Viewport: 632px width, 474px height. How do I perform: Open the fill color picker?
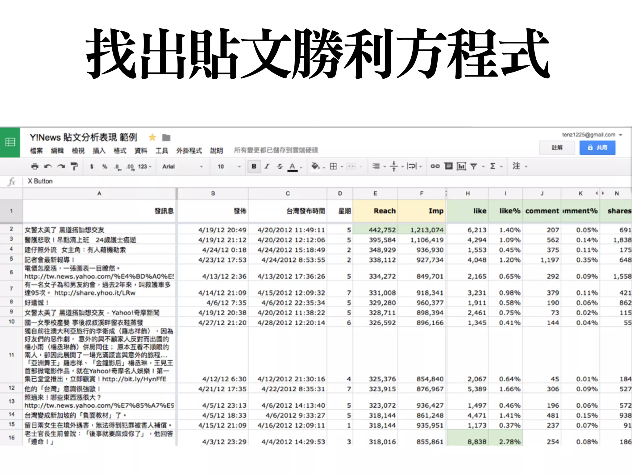pyautogui.click(x=315, y=166)
